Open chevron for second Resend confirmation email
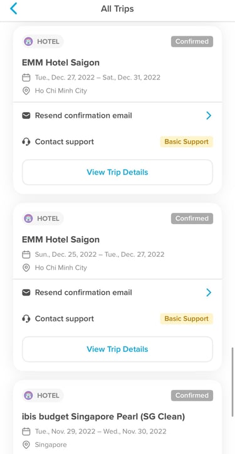Image resolution: width=235 pixels, height=454 pixels. 209,292
